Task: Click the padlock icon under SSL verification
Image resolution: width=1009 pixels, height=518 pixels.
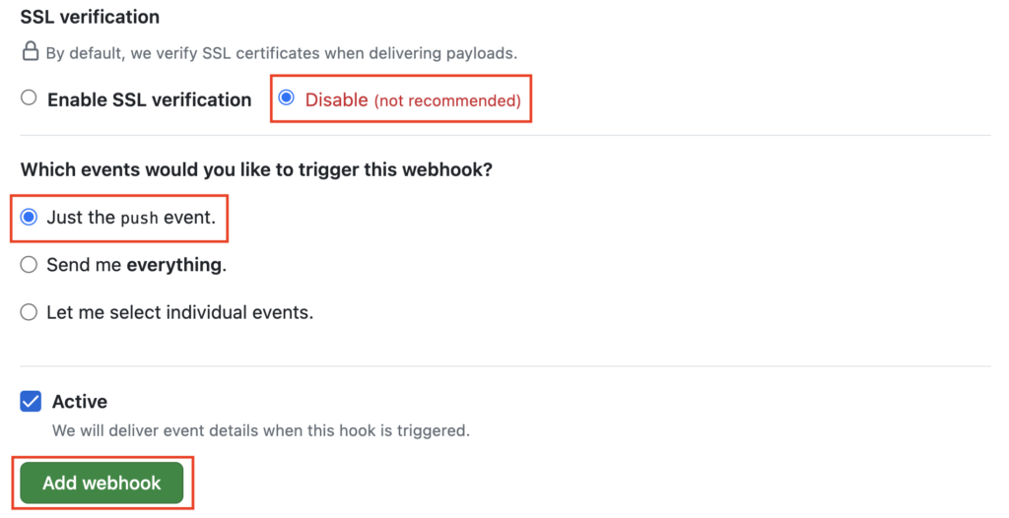Action: (x=31, y=51)
